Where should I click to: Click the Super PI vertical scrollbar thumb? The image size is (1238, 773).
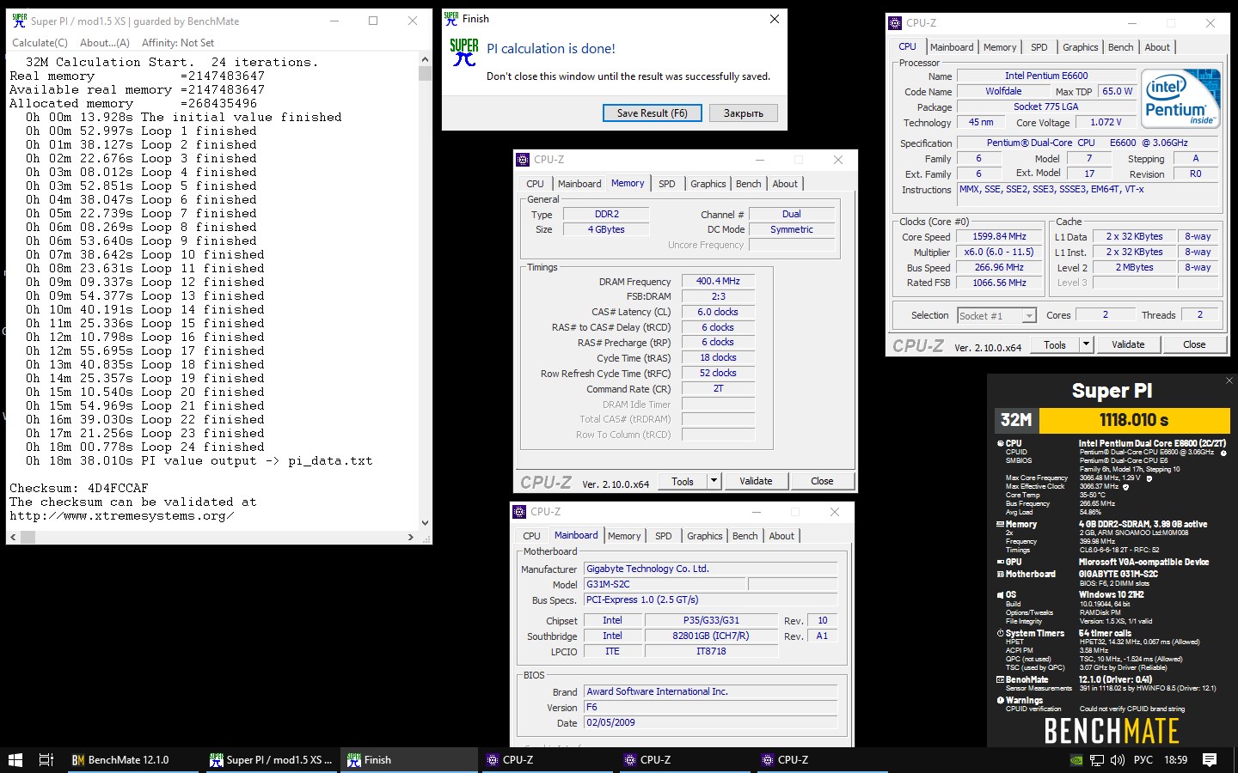(x=425, y=74)
